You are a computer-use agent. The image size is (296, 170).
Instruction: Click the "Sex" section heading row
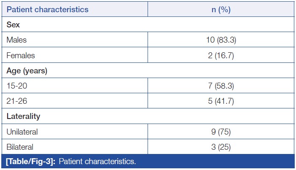pyautogui.click(x=13, y=25)
